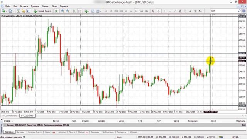
Task: Select the text label T tool
Action: coord(195,11)
